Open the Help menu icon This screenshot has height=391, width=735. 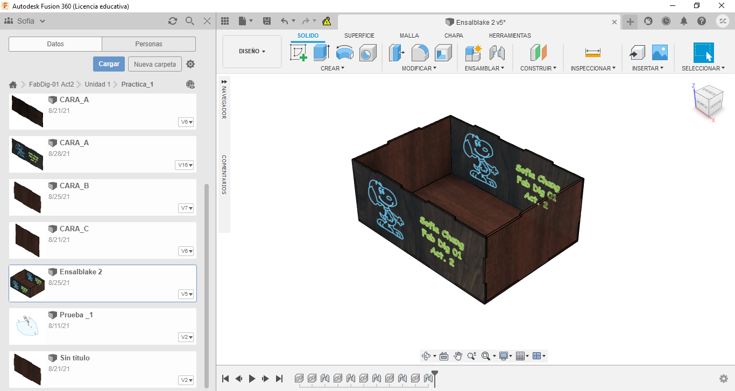[x=702, y=21]
